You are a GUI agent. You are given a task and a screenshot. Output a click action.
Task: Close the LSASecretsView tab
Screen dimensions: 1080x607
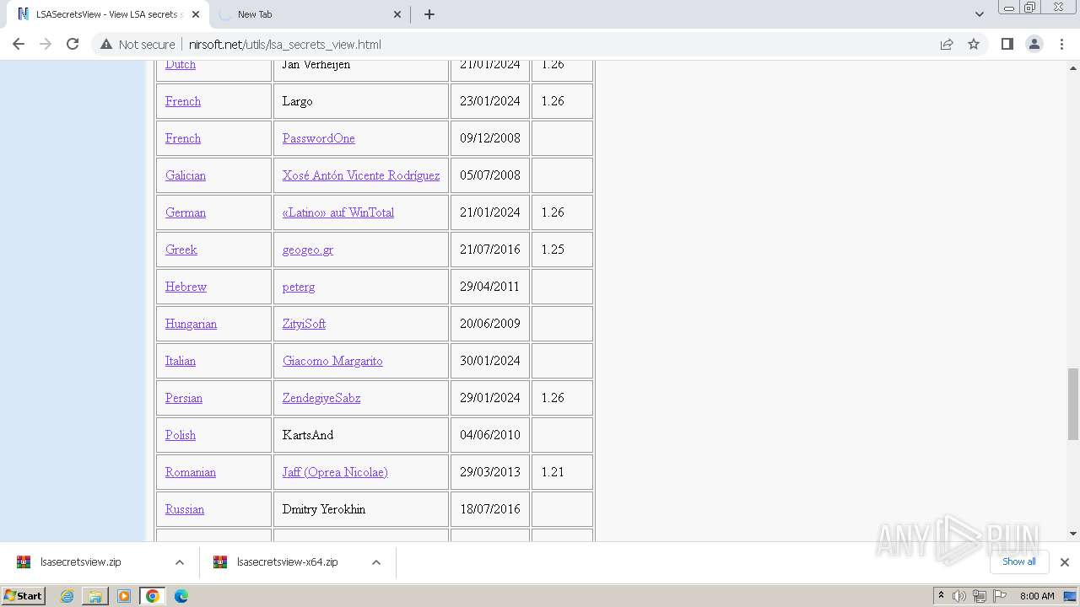pyautogui.click(x=196, y=14)
